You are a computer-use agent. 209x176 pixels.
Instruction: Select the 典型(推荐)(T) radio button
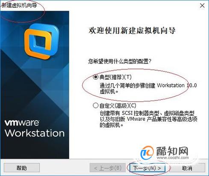(95, 77)
